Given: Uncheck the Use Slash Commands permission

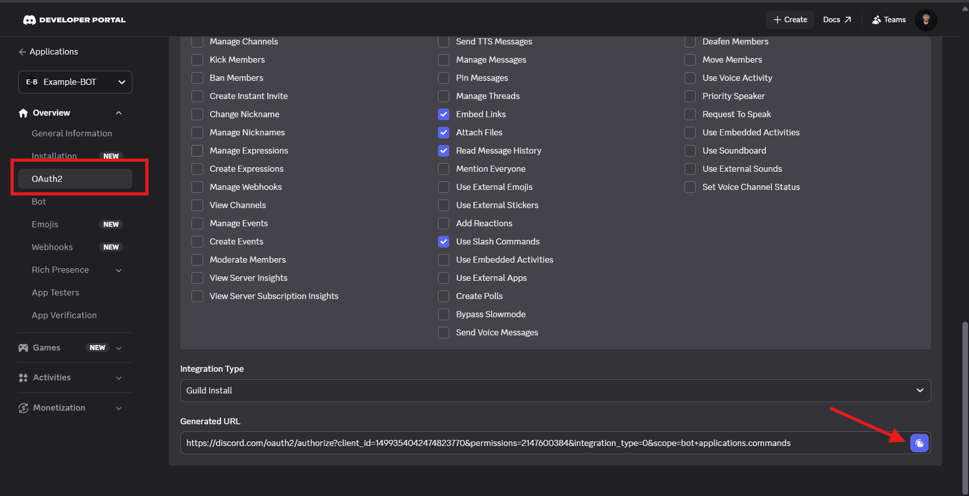Looking at the screenshot, I should (x=444, y=241).
